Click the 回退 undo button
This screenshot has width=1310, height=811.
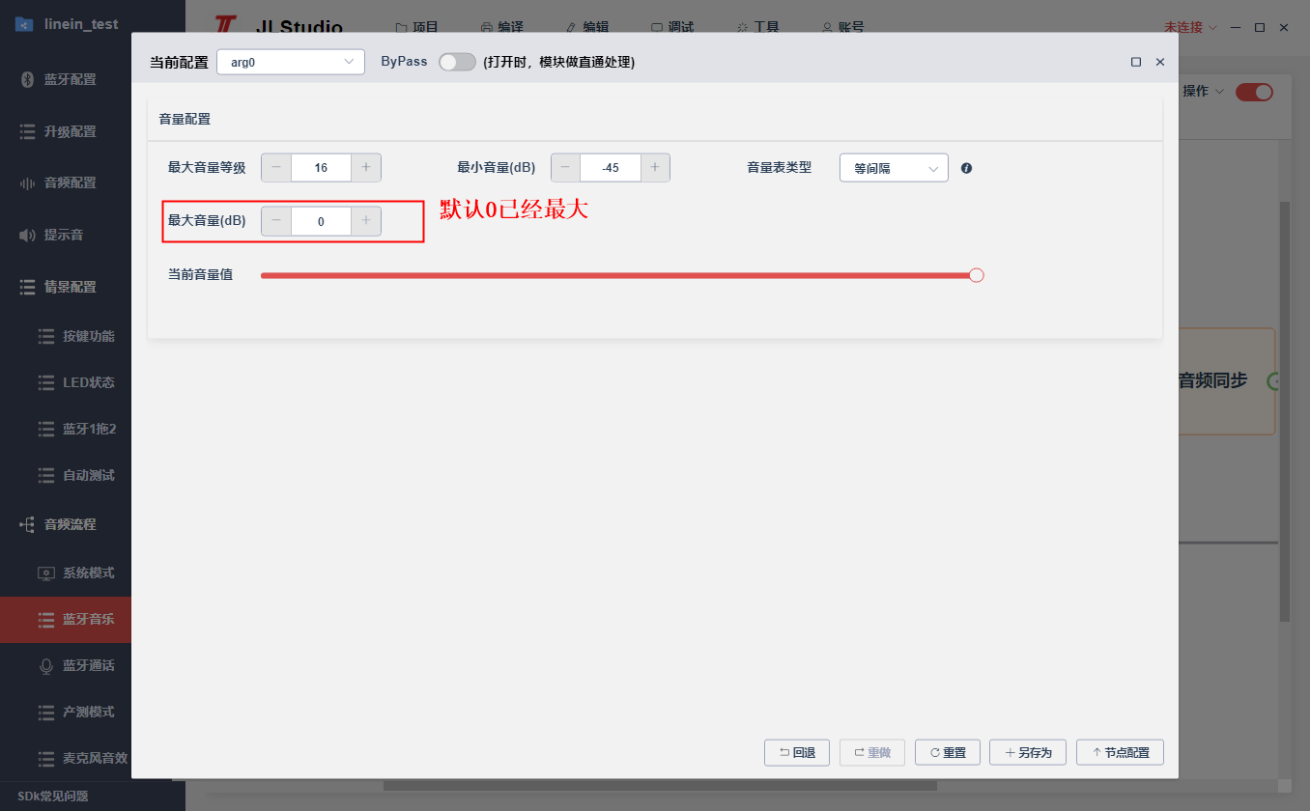click(x=797, y=752)
